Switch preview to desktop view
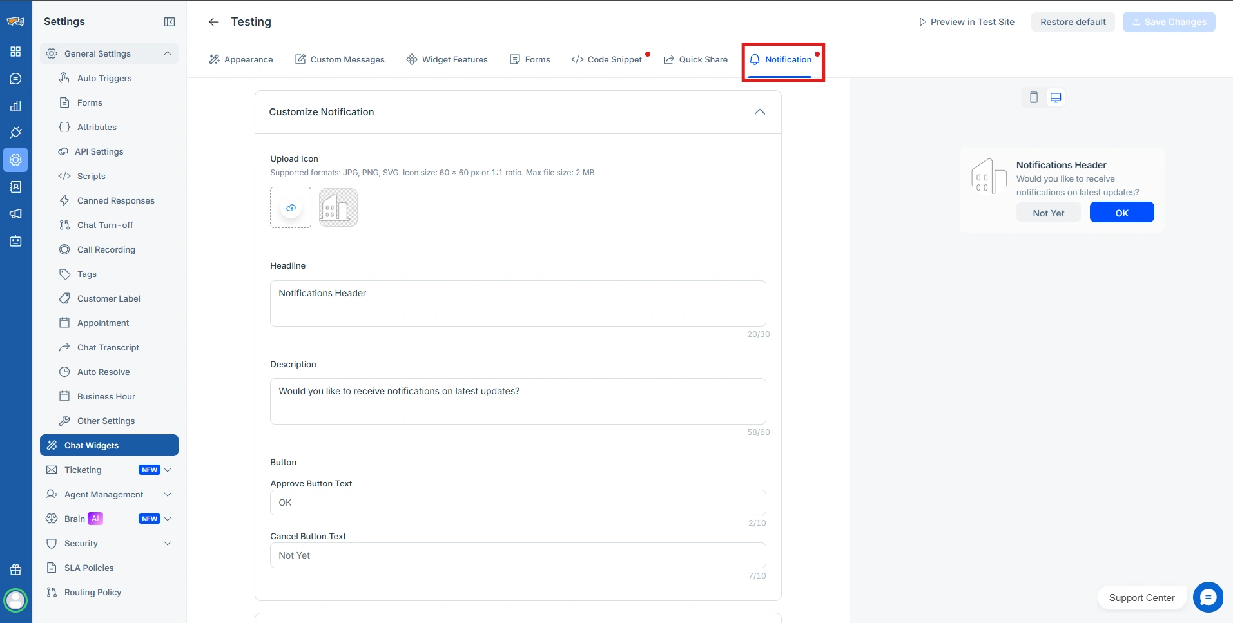The image size is (1233, 623). tap(1056, 97)
